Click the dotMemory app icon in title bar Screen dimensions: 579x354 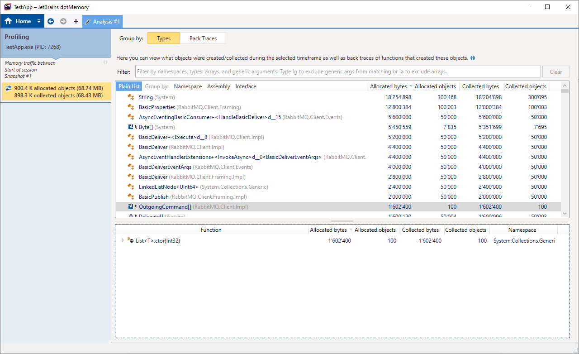click(8, 7)
